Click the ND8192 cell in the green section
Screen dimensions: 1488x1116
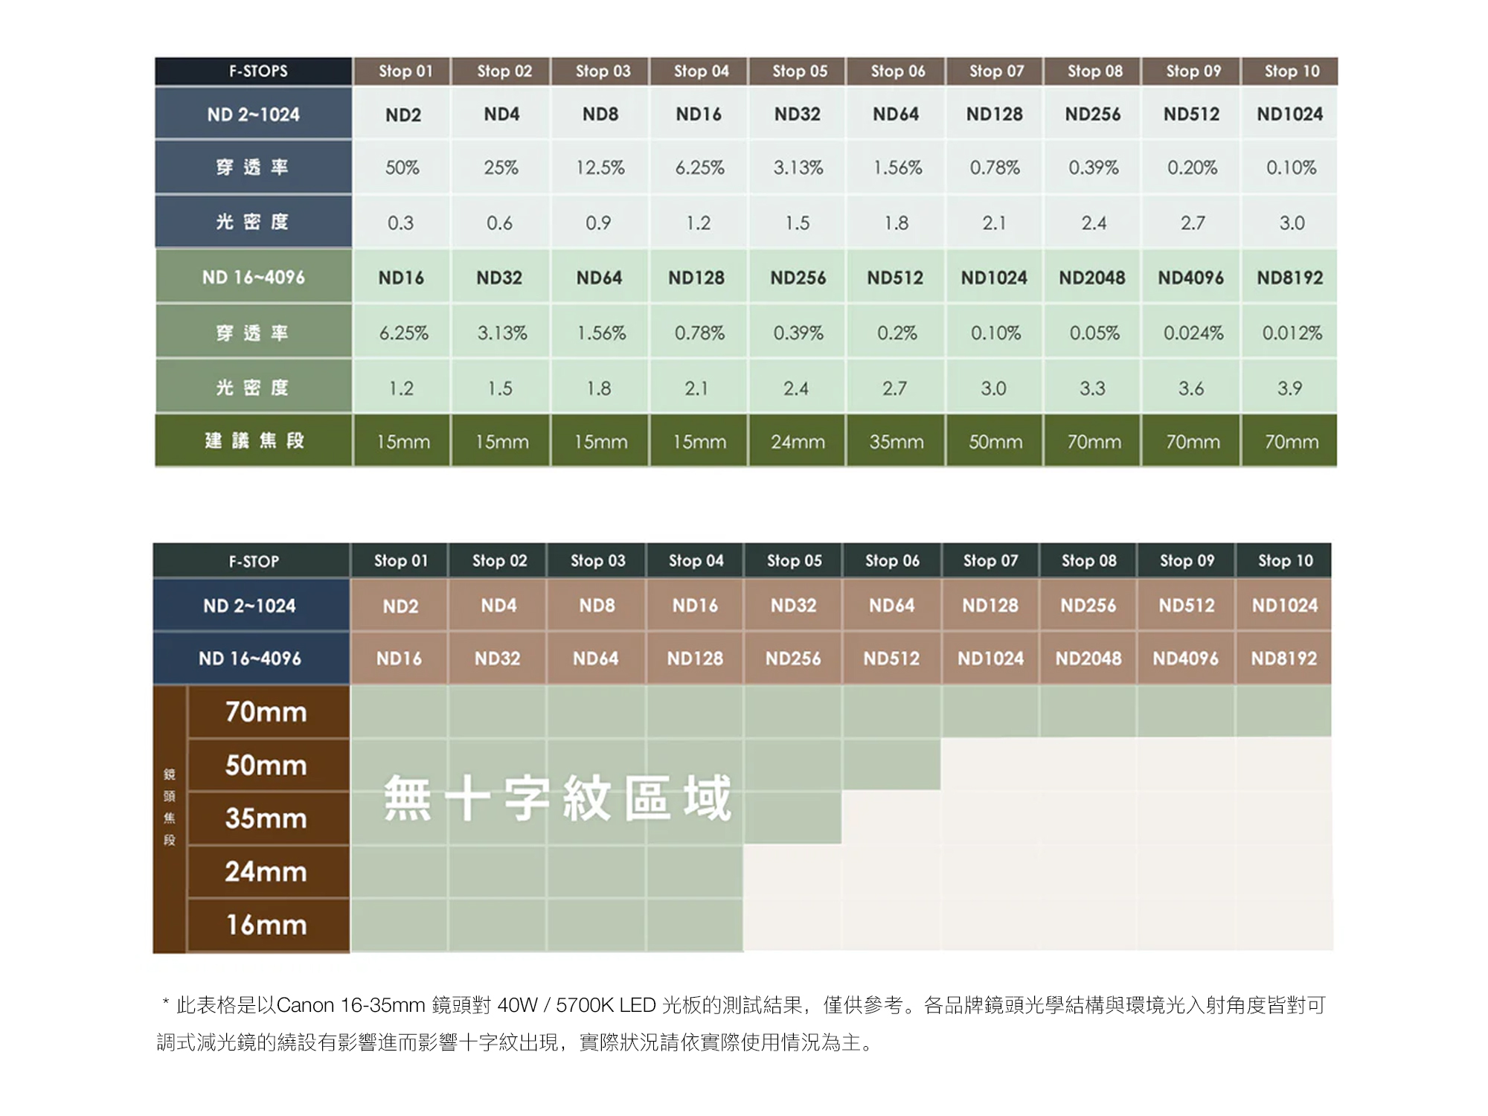pos(1289,278)
